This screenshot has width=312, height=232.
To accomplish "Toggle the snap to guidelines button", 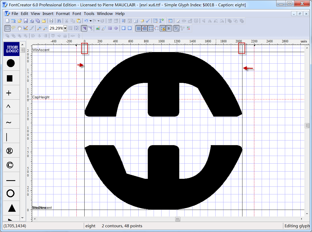I will pos(157,28).
